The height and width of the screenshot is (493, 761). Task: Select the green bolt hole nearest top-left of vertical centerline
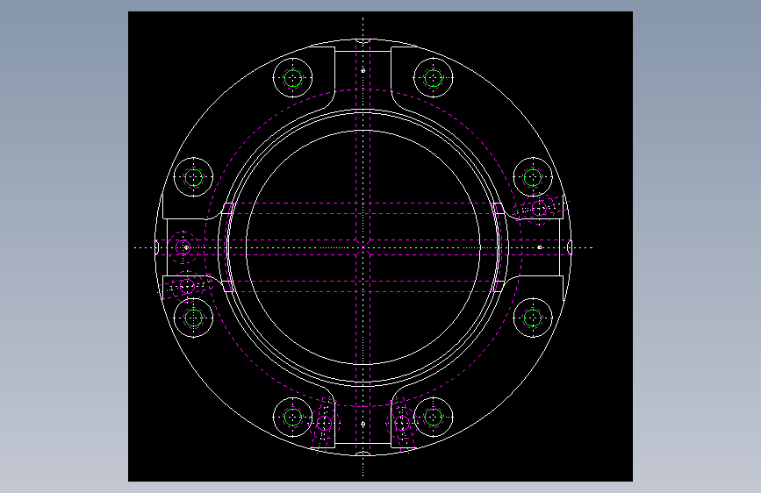click(292, 78)
